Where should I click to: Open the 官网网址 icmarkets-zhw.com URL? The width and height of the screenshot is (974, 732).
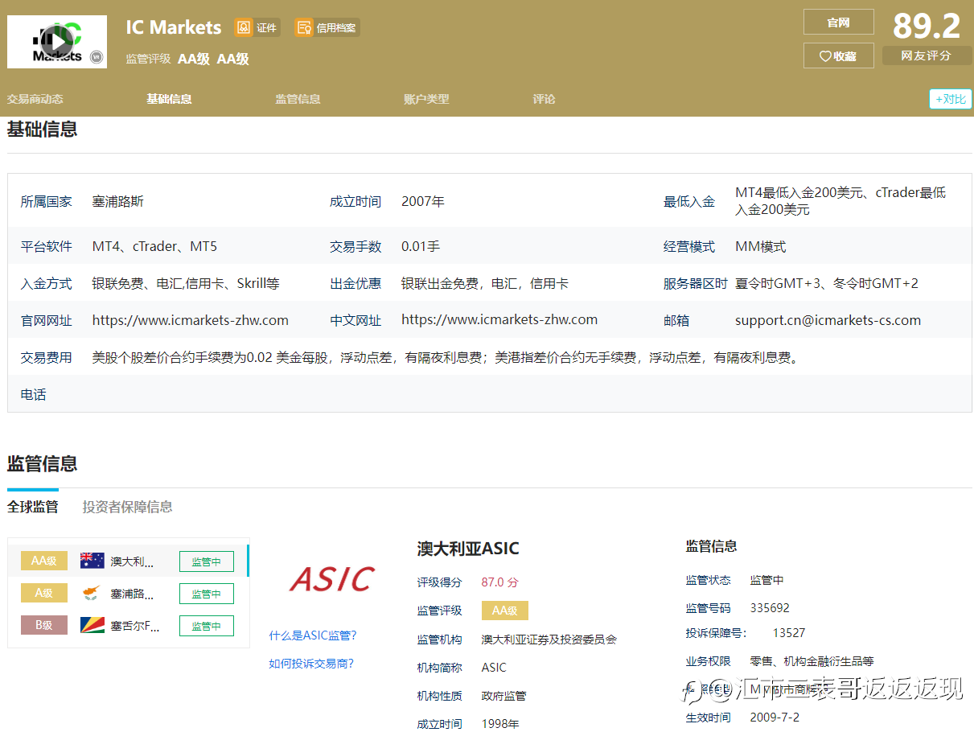click(191, 320)
